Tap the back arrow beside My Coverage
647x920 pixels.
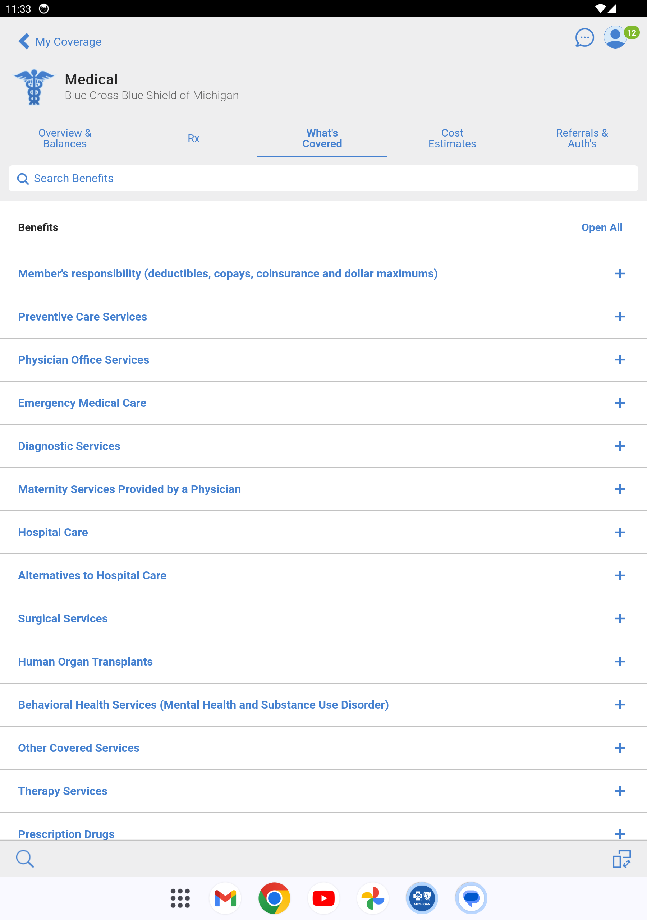pos(24,41)
